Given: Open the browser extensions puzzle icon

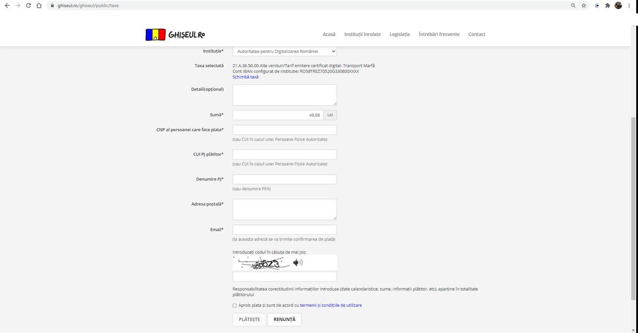Looking at the screenshot, I should coord(607,6).
